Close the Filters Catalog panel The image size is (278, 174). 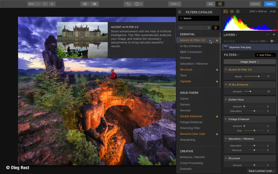point(180,12)
